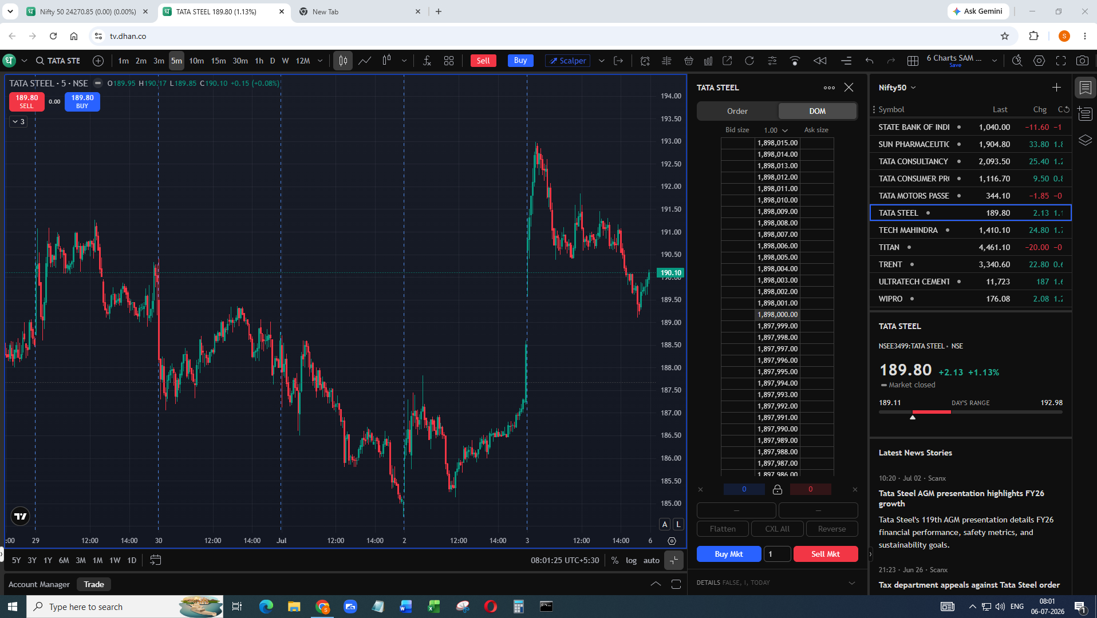The image size is (1097, 618).
Task: Open the object tree layers sidebar icon
Action: pyautogui.click(x=1085, y=140)
